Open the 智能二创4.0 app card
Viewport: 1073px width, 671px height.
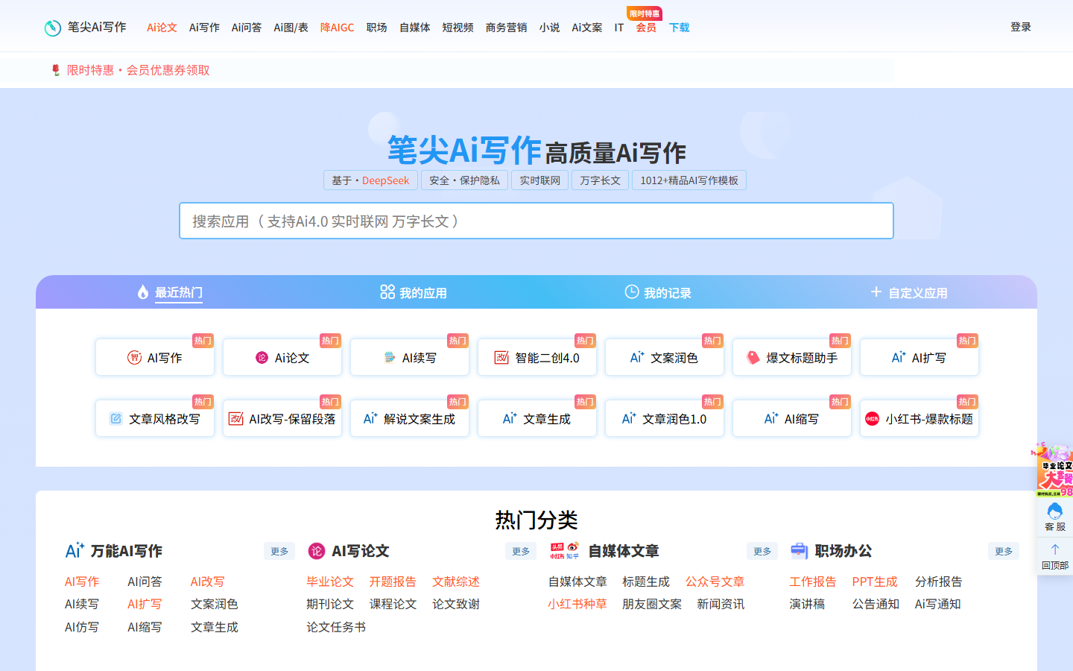tap(537, 357)
